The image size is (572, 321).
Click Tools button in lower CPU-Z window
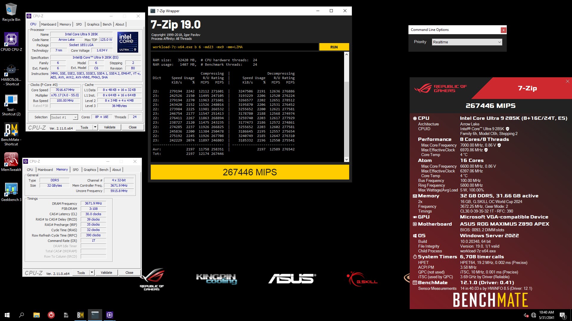[81, 273]
